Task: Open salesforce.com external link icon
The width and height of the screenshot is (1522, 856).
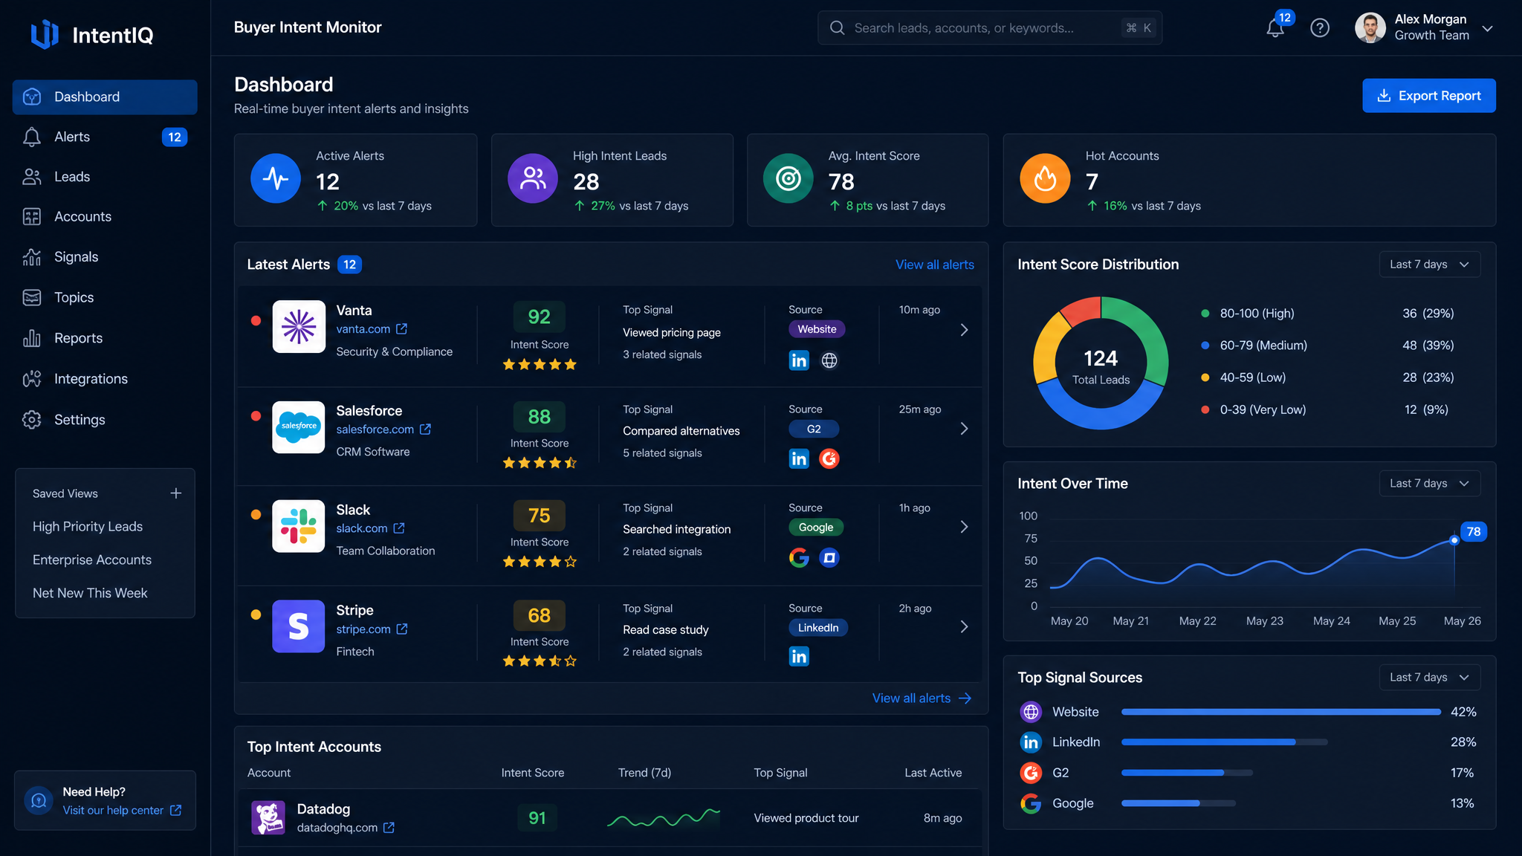Action: (x=426, y=429)
